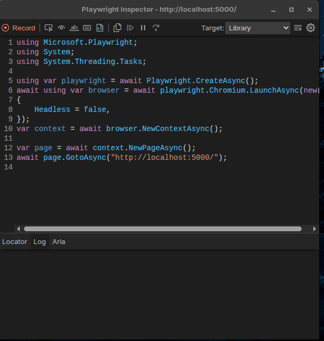
Task: Copy the generated code to clipboard
Action: tap(117, 28)
